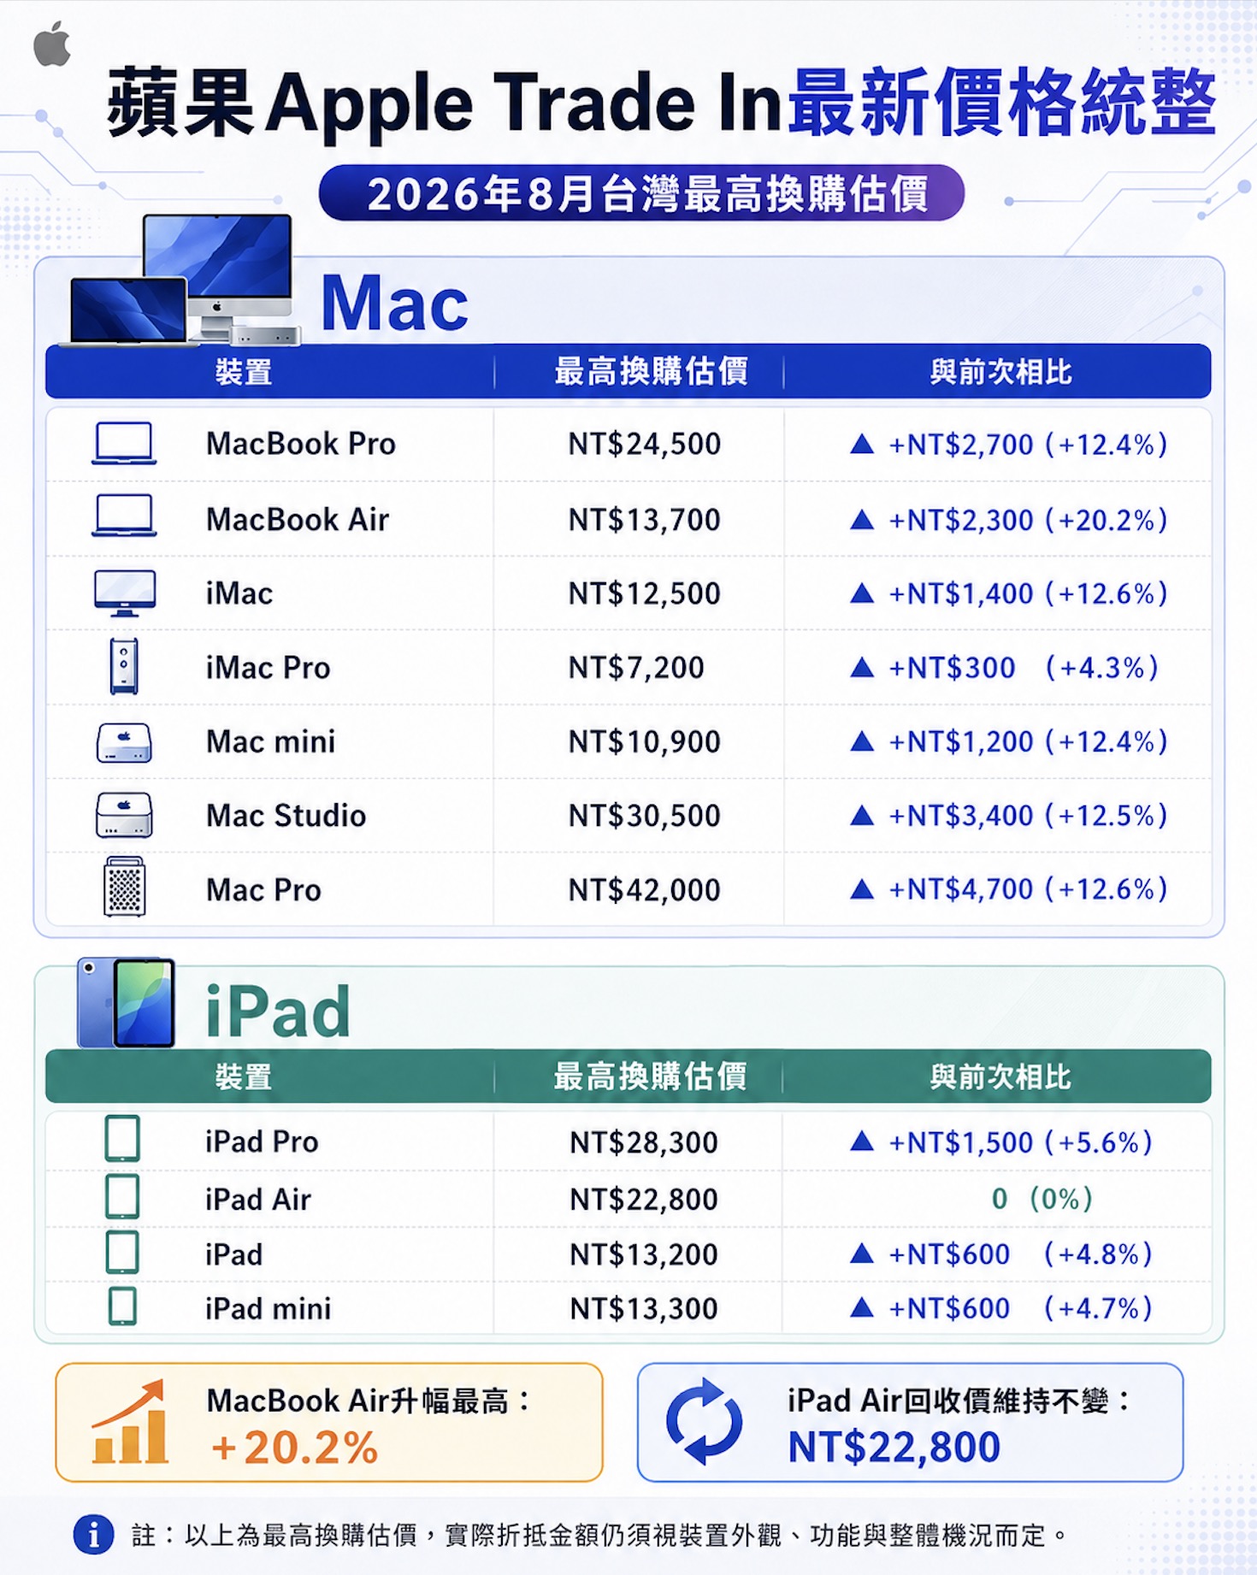Click the up triangle in MacBook Pro row

(862, 443)
